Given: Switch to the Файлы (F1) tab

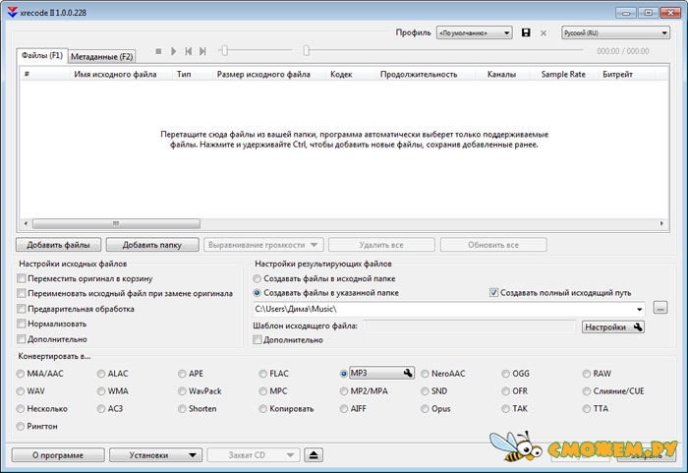Looking at the screenshot, I should [42, 55].
